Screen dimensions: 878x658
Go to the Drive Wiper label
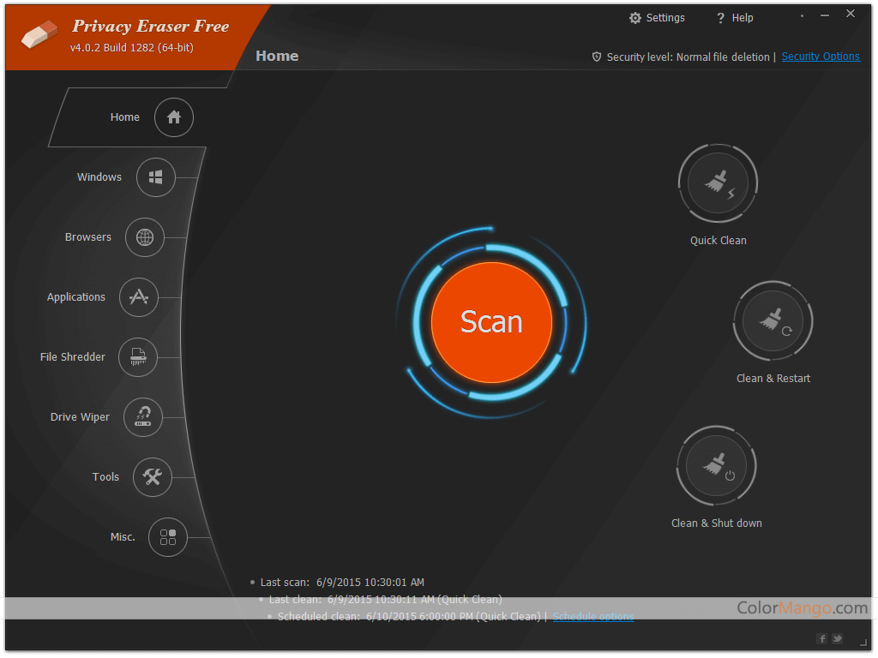coord(80,417)
